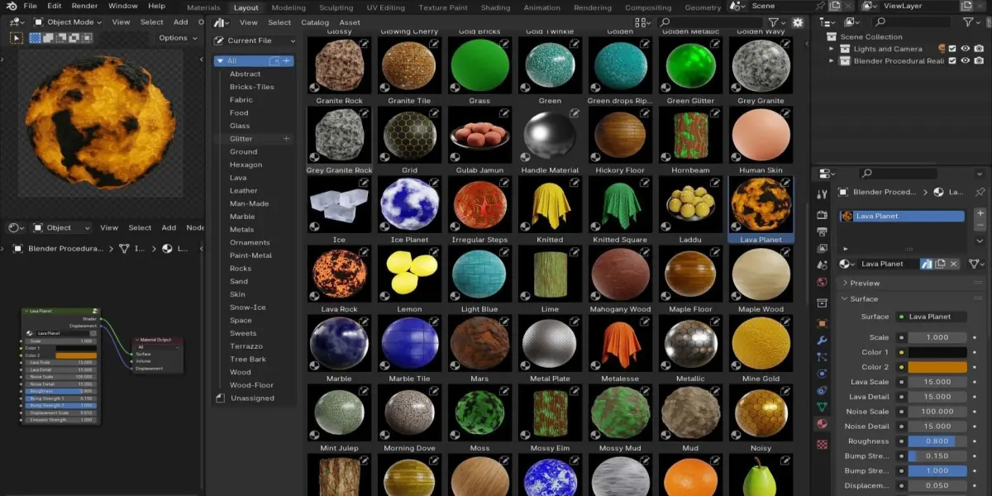
Task: Disable Blender Procedural render camera icon
Action: [x=978, y=61]
